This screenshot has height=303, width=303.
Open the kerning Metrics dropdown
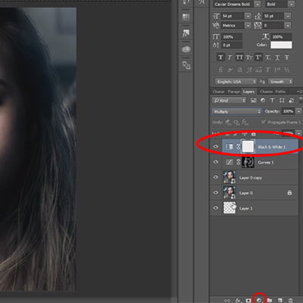248,25
